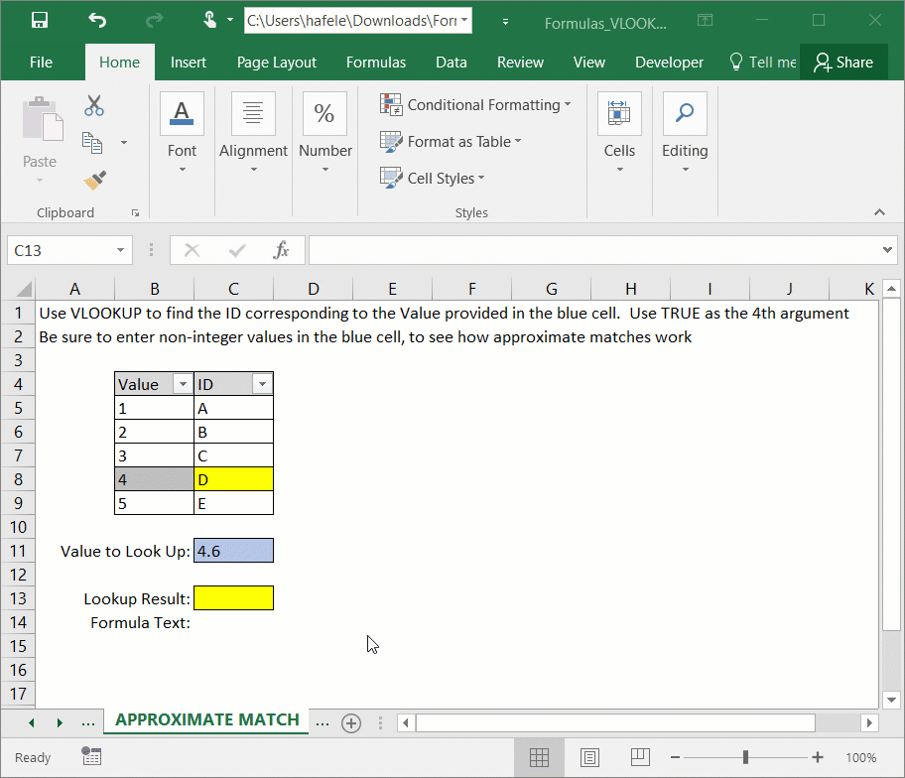Screen dimensions: 905x778
Task: Click inside the formula bar
Action: (593, 250)
